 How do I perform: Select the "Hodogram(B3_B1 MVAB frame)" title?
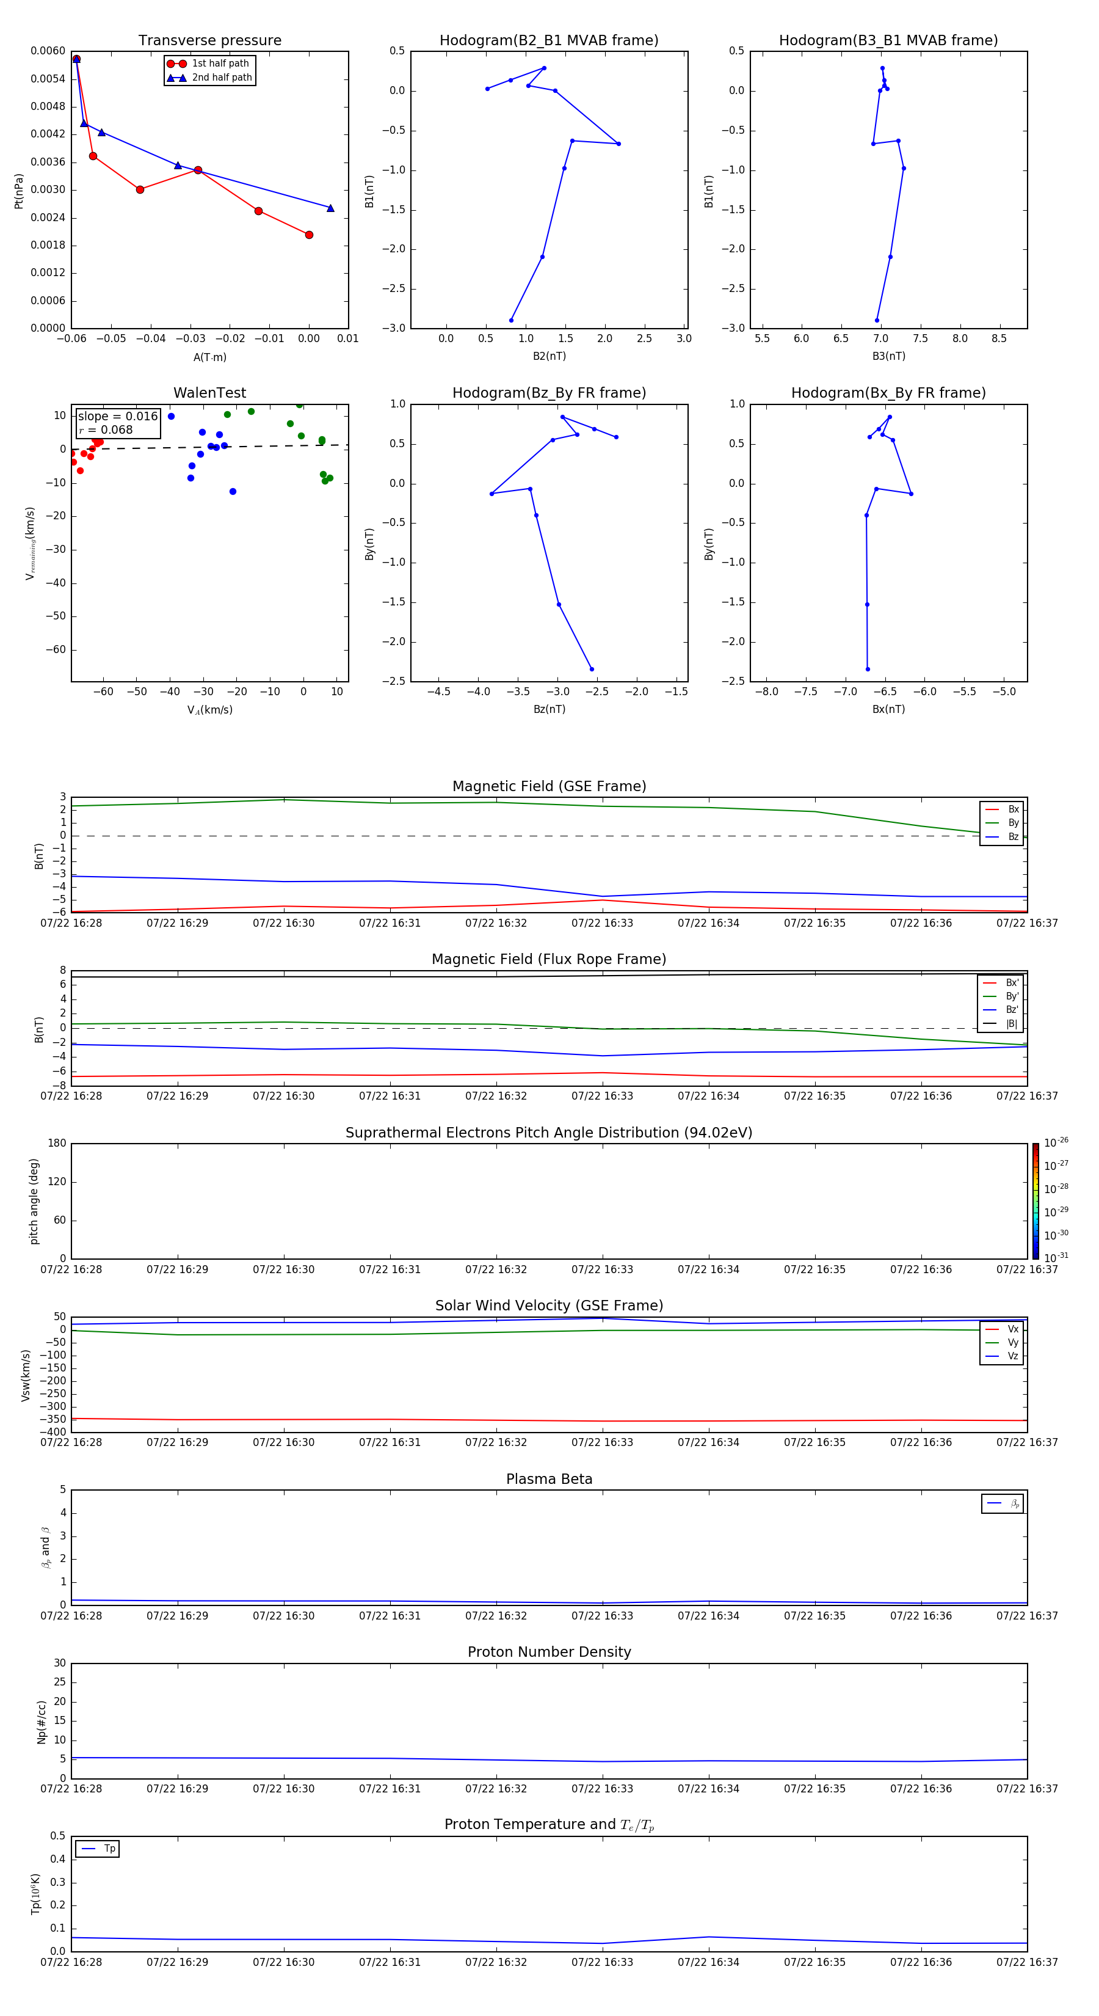coord(888,41)
